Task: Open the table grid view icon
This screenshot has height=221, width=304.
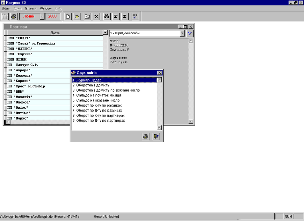Action: tap(5, 16)
